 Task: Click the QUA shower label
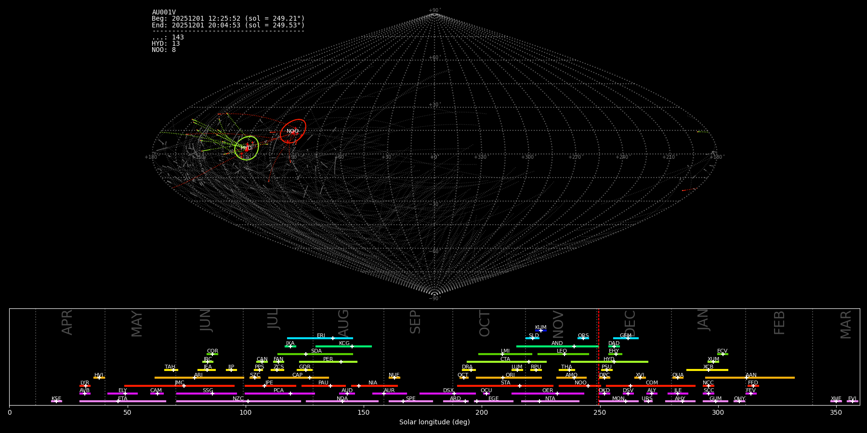(678, 375)
